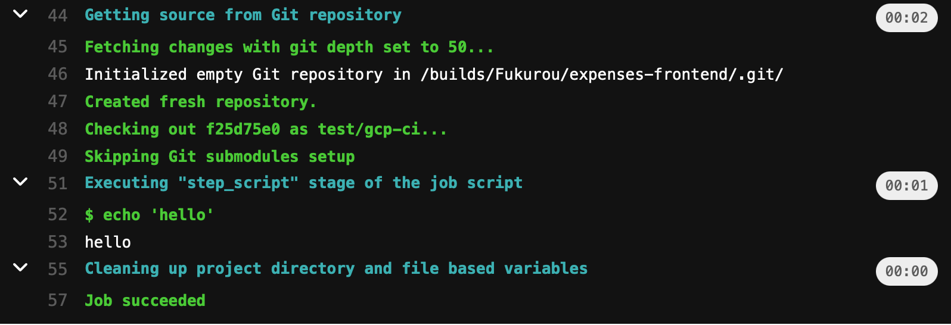Click line number 48 in the log
The height and width of the screenshot is (325, 951).
[x=58, y=129]
